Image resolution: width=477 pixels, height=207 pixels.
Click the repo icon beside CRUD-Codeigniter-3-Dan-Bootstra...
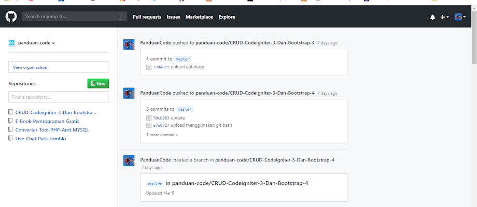tap(11, 112)
